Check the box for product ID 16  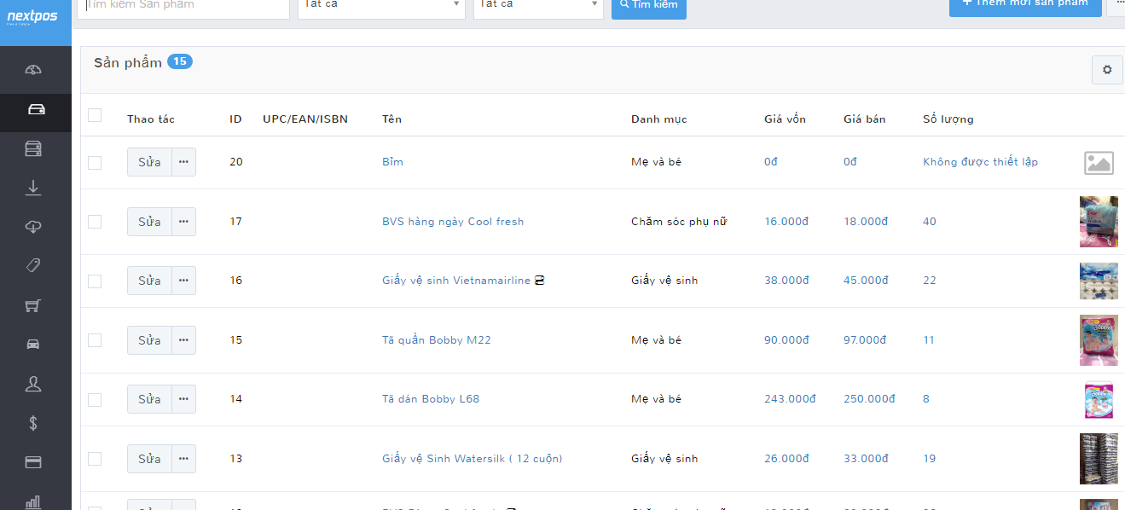pyautogui.click(x=95, y=281)
